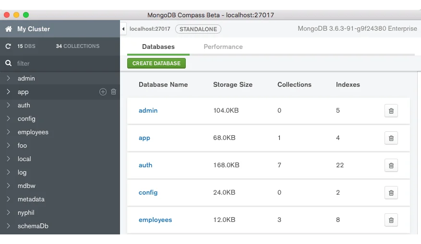Open the employees database link

[x=155, y=220]
